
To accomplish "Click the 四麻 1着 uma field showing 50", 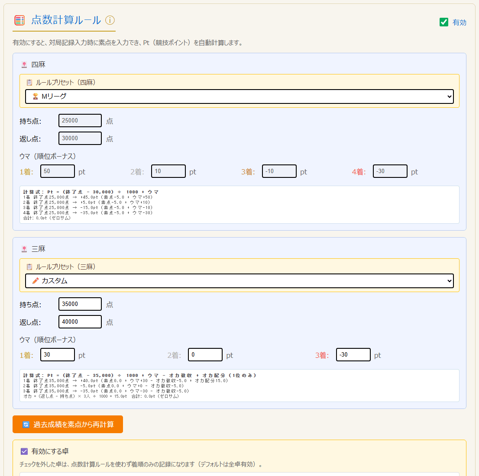I will (x=58, y=171).
